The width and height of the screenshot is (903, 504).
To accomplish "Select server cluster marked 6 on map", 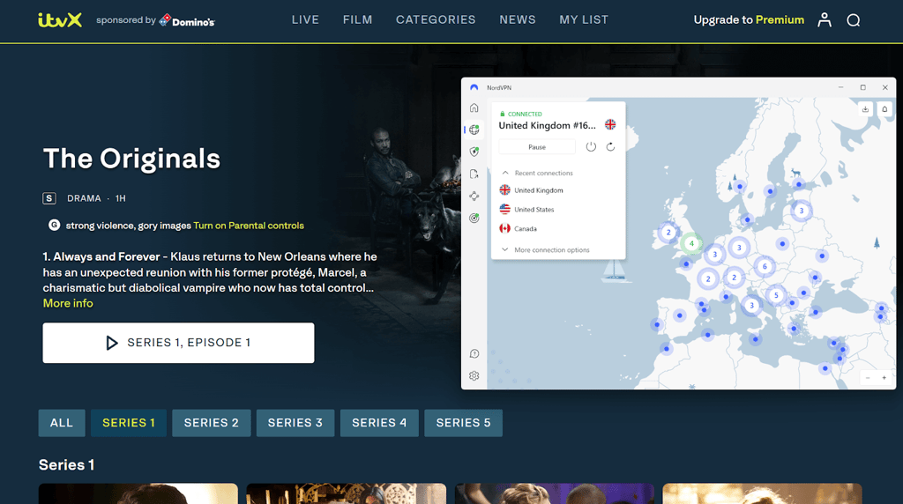I will point(765,266).
